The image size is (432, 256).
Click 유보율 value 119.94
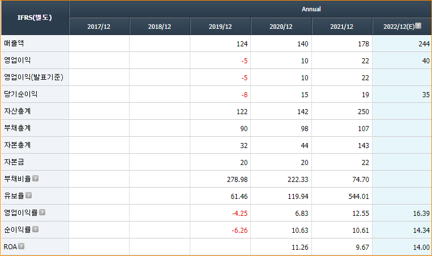298,197
